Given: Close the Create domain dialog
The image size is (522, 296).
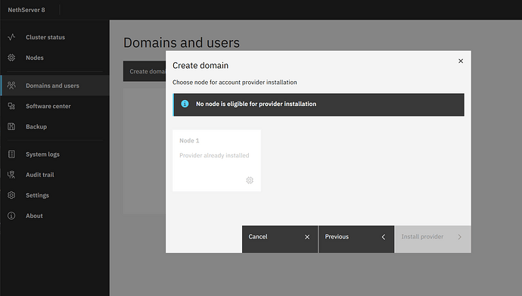Looking at the screenshot, I should point(461,61).
